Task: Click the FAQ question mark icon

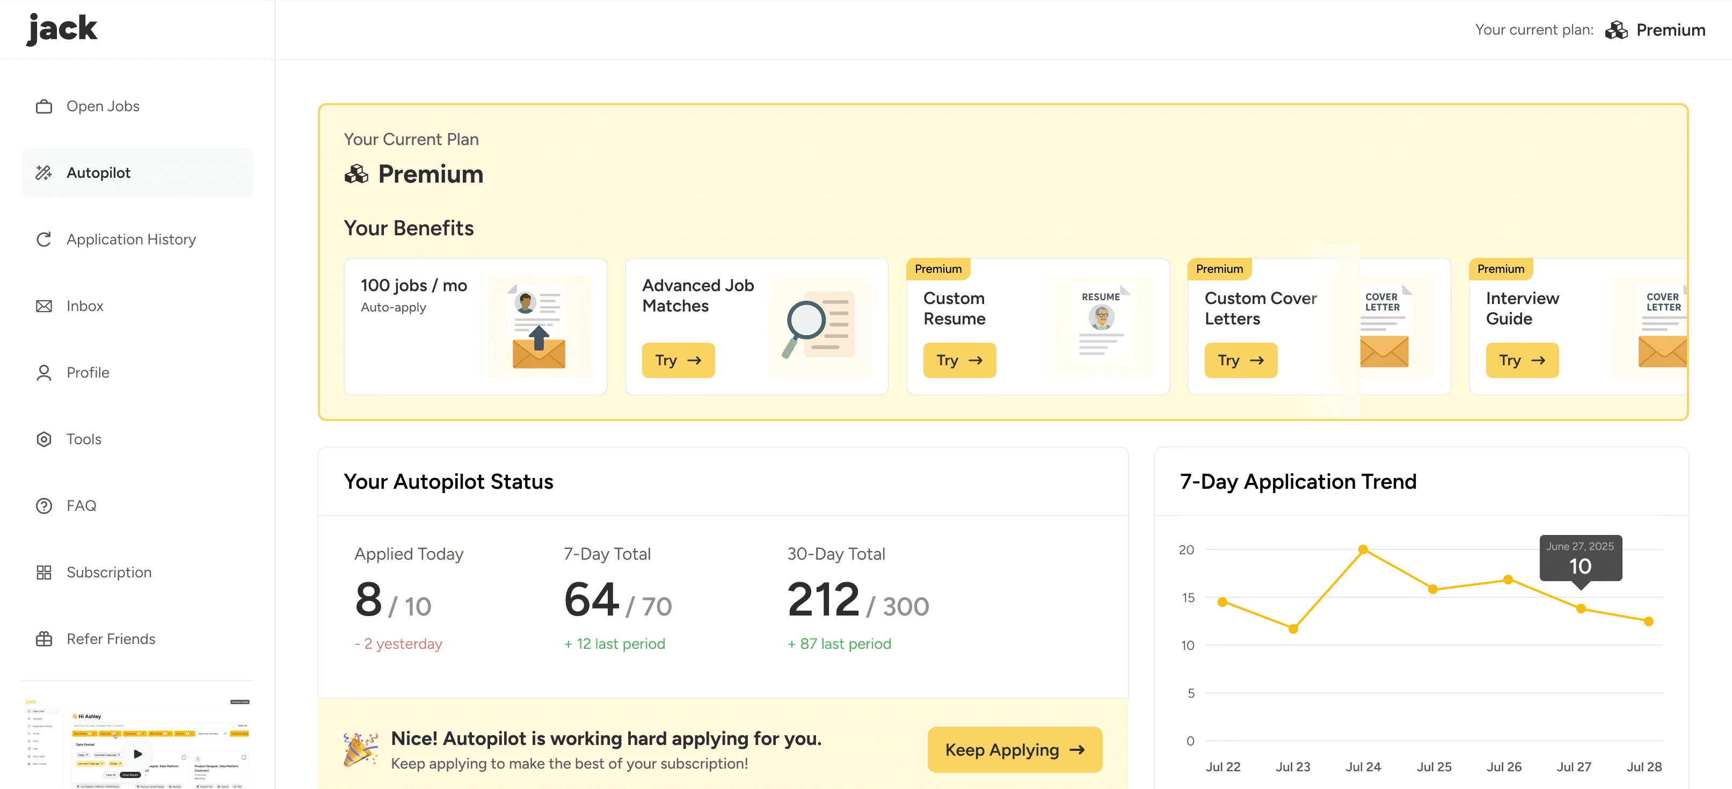Action: pyautogui.click(x=43, y=506)
